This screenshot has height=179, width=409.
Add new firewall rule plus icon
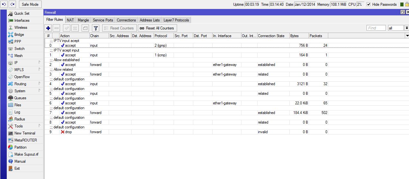[48, 28]
